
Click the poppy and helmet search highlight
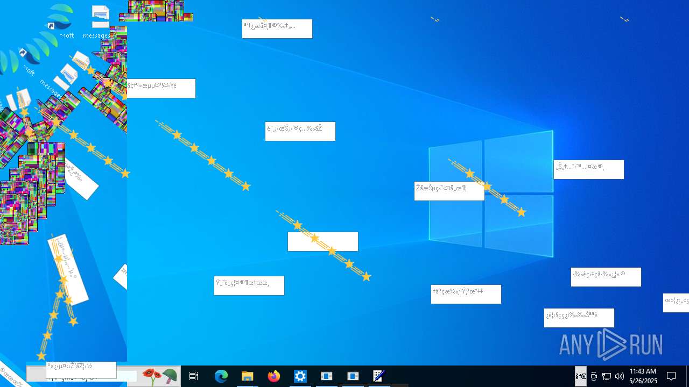[160, 376]
